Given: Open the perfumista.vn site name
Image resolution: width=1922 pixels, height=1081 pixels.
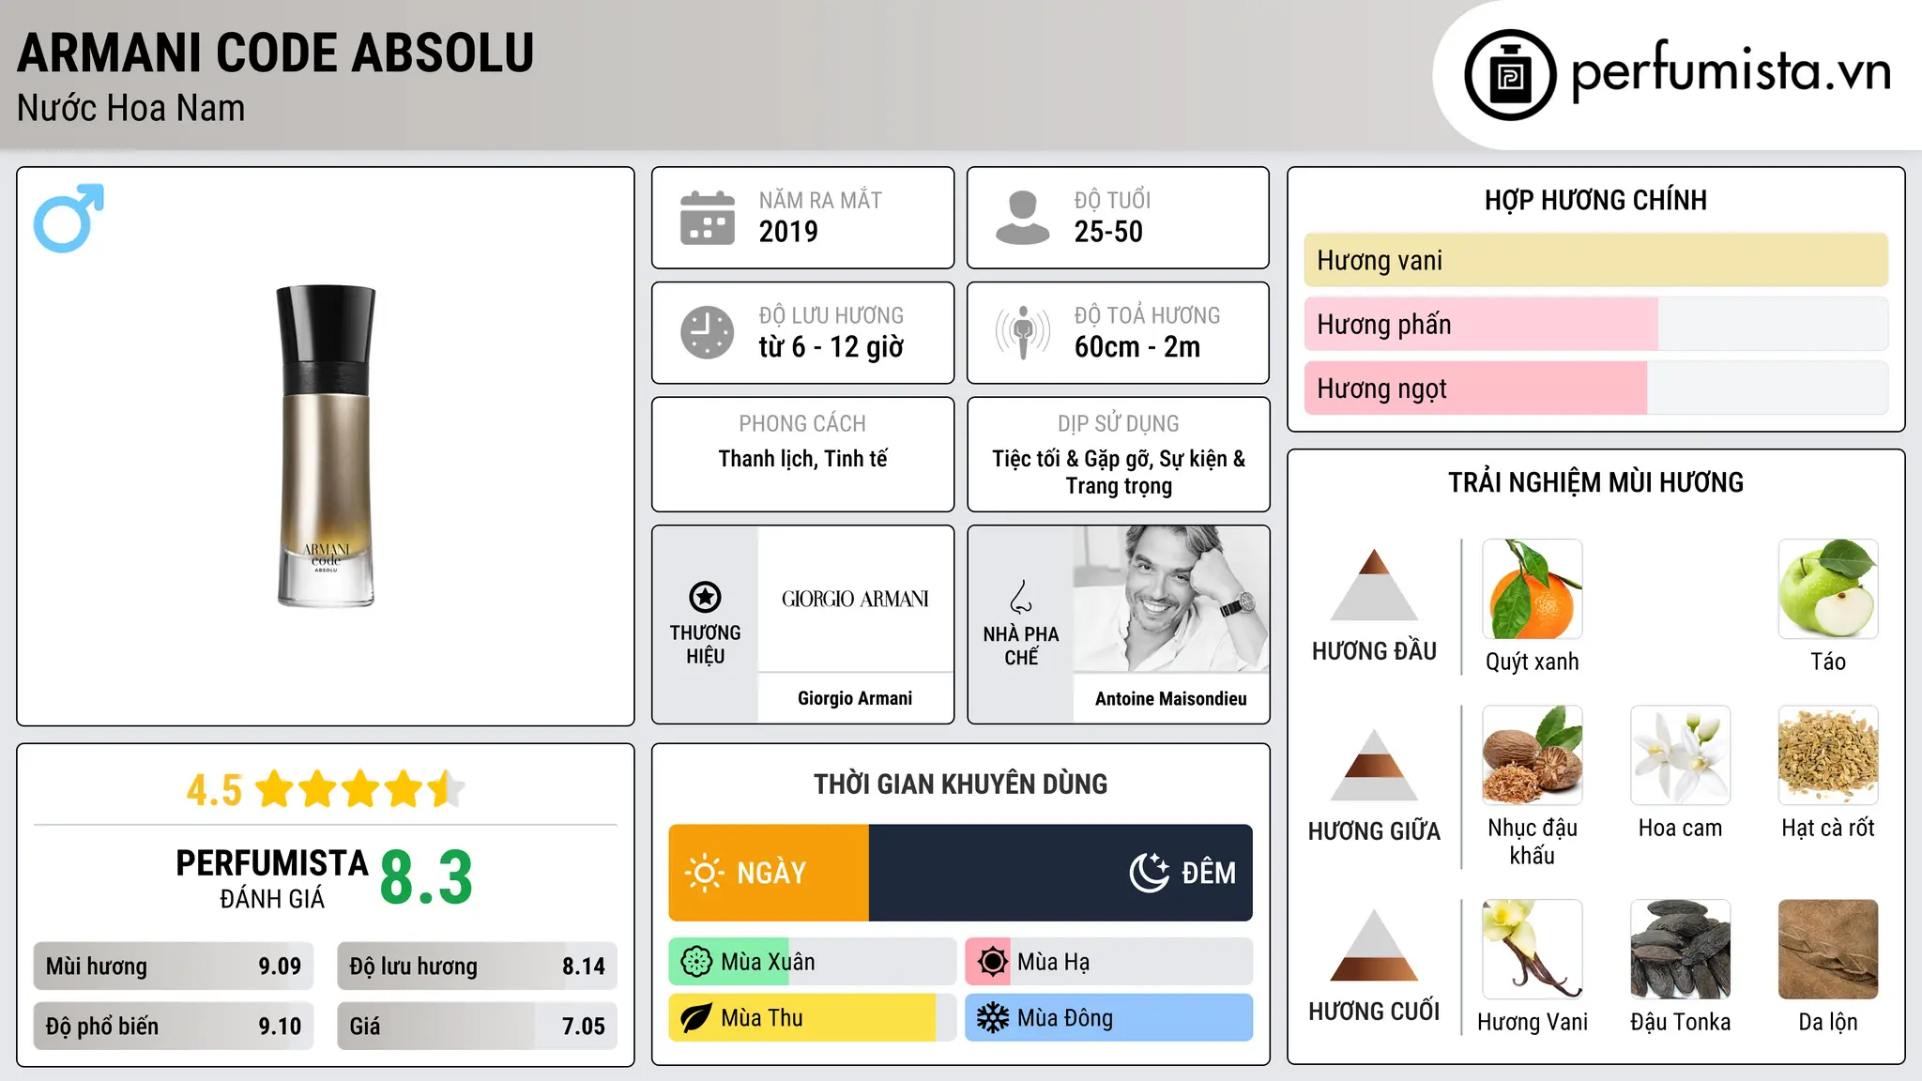Looking at the screenshot, I should (1731, 71).
